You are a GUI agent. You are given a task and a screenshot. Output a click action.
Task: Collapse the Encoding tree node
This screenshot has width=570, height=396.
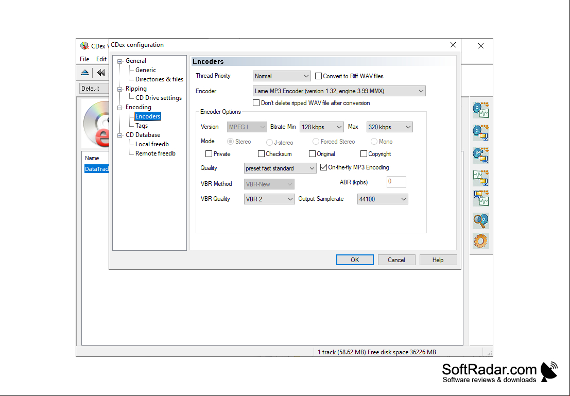point(119,108)
